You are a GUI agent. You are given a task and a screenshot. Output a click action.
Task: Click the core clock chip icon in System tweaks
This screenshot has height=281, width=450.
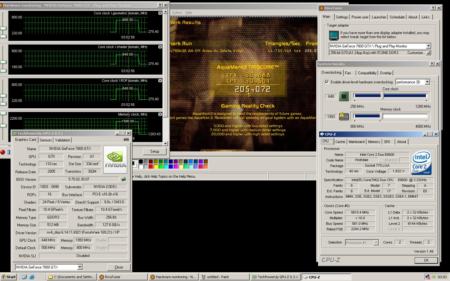(344, 96)
